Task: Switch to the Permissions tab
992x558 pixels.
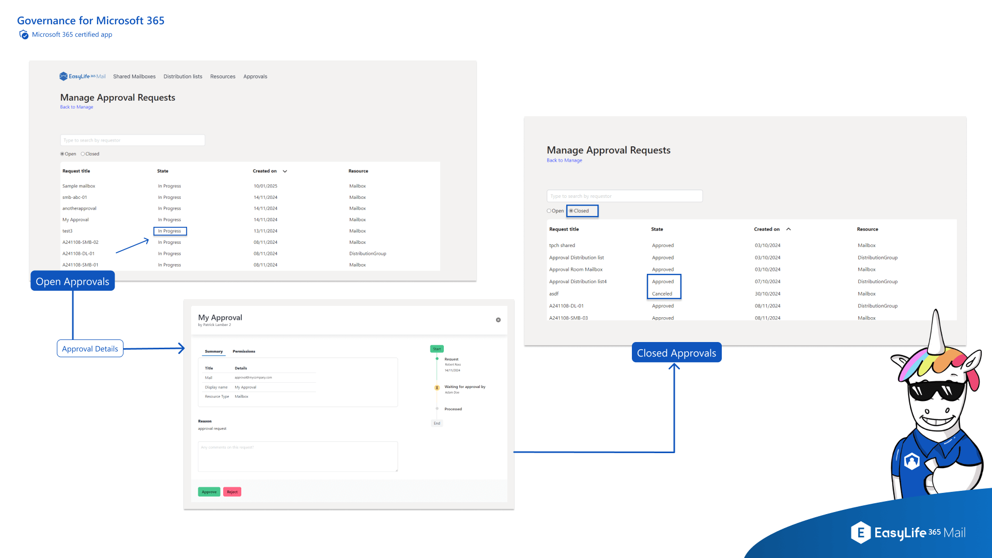Action: (x=244, y=351)
